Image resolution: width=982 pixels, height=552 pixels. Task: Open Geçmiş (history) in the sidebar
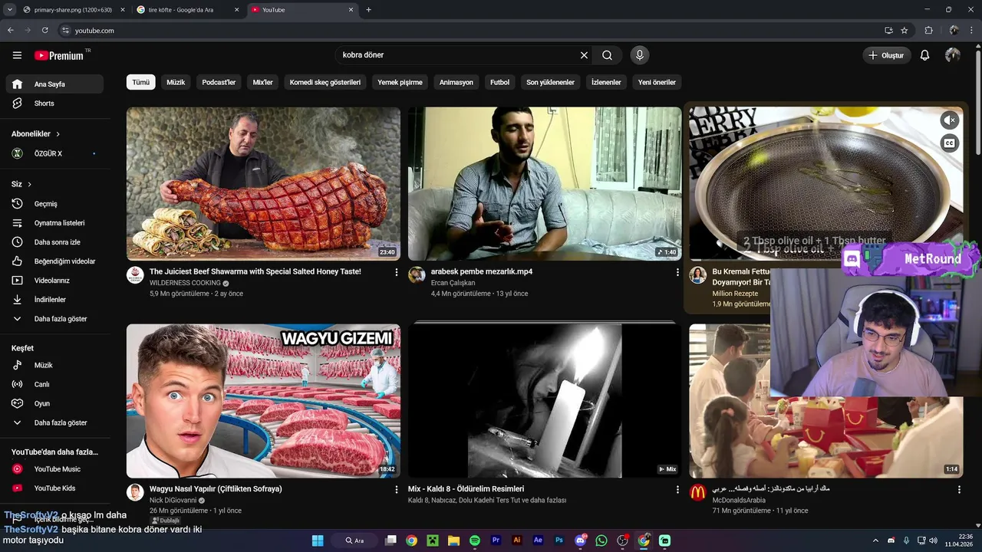click(54, 204)
